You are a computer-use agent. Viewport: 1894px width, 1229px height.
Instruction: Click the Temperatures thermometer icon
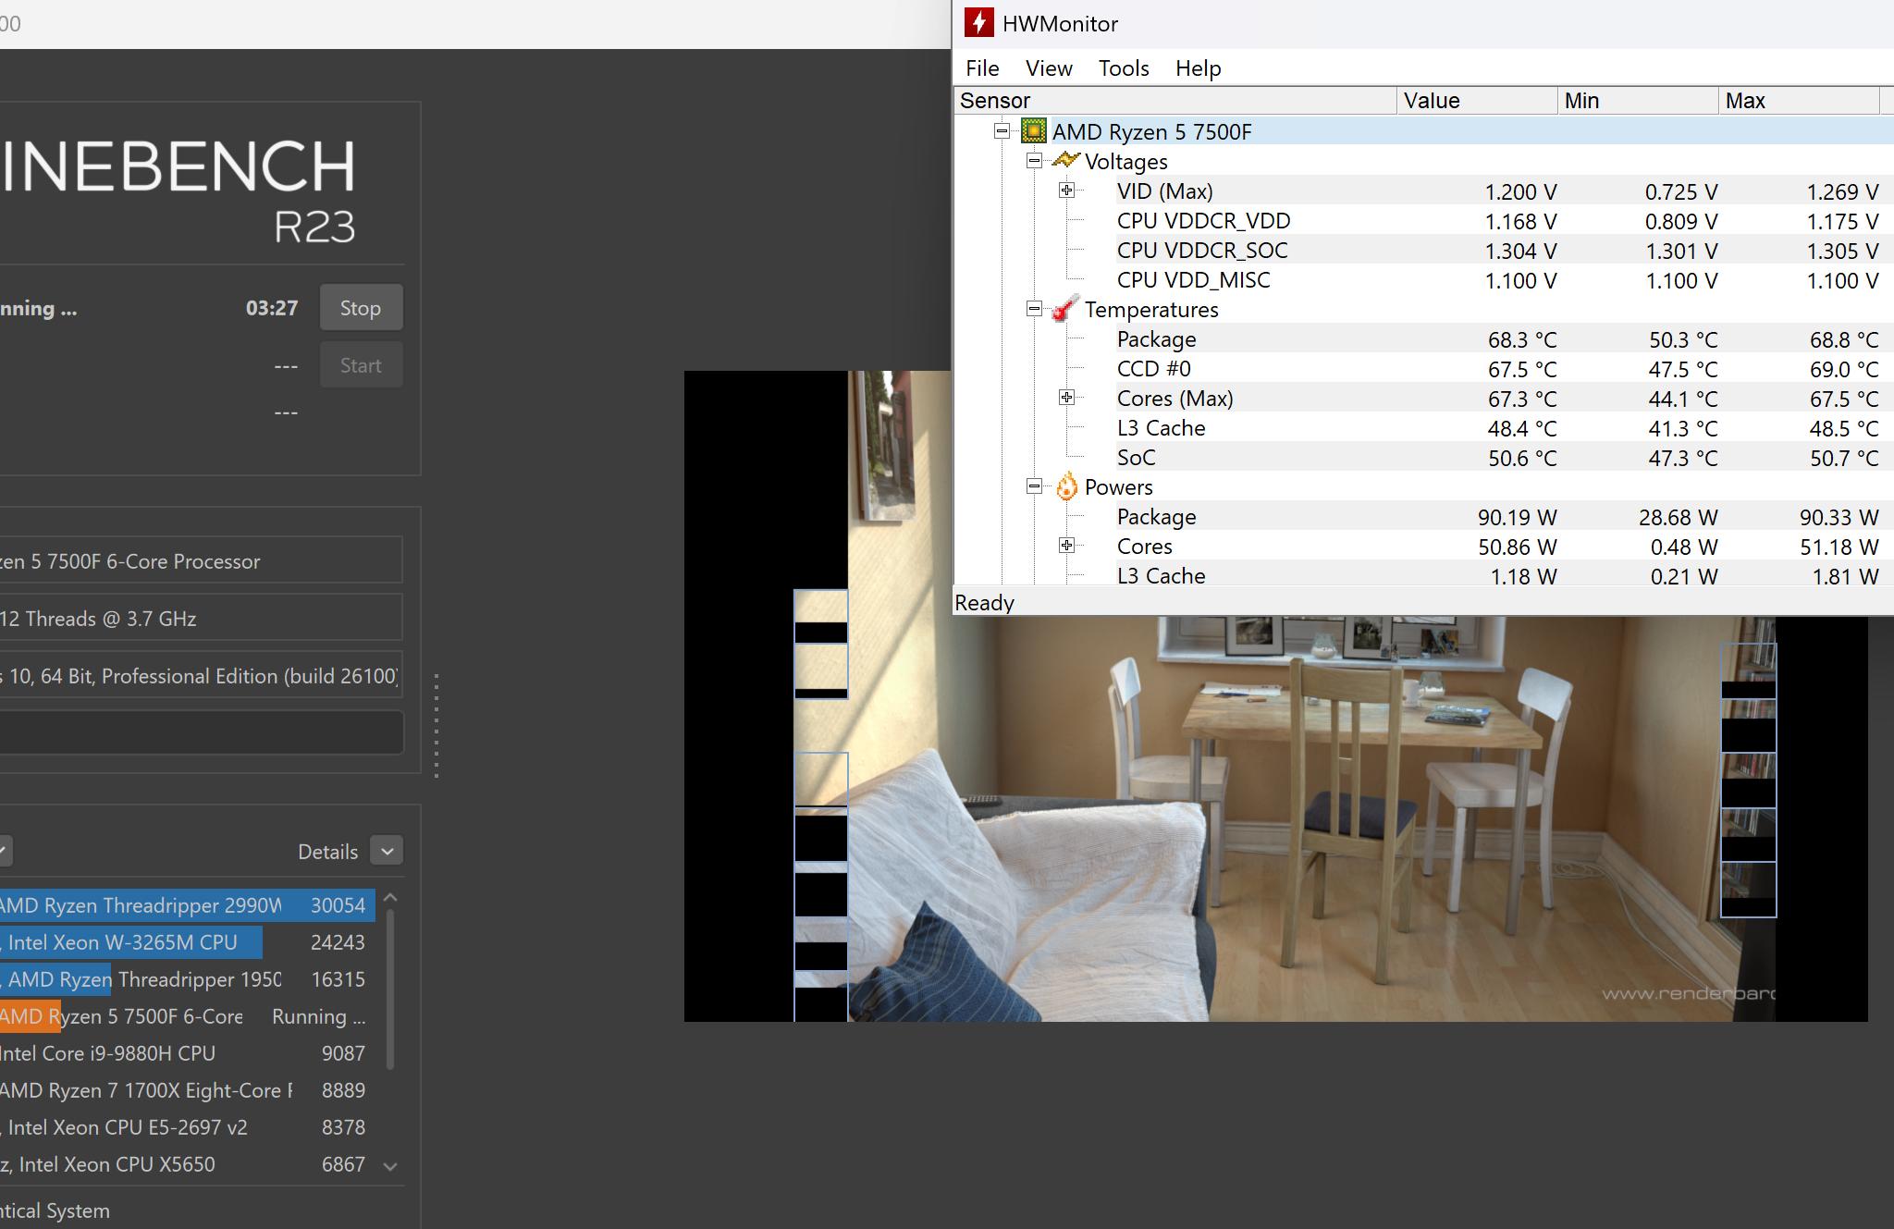click(1066, 309)
